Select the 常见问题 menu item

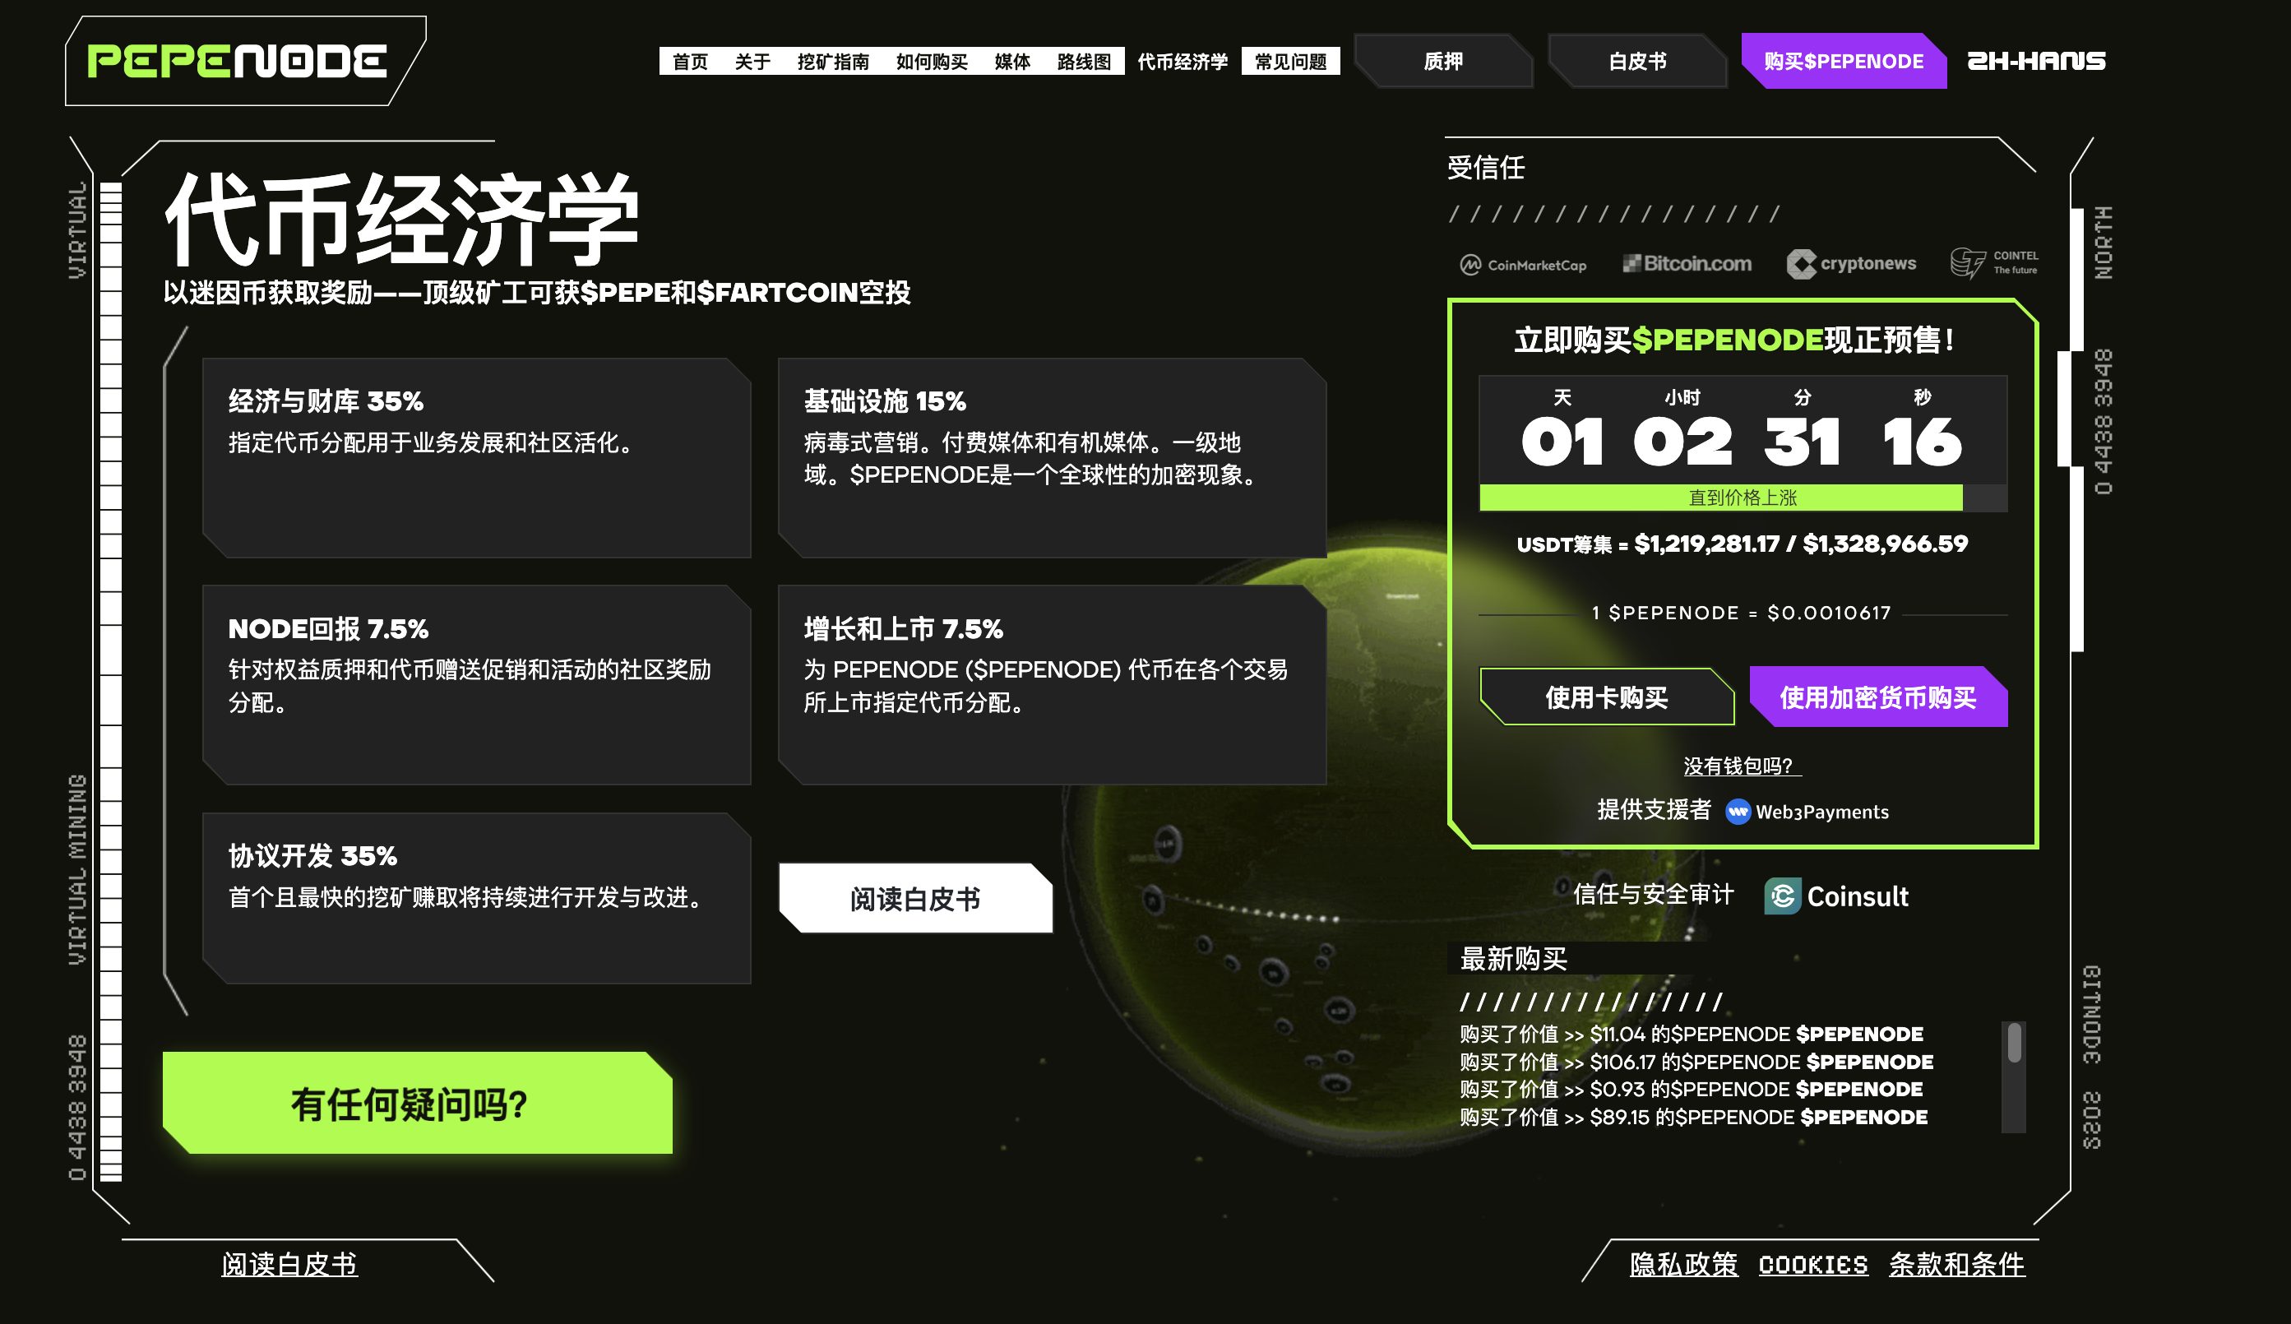pos(1290,62)
